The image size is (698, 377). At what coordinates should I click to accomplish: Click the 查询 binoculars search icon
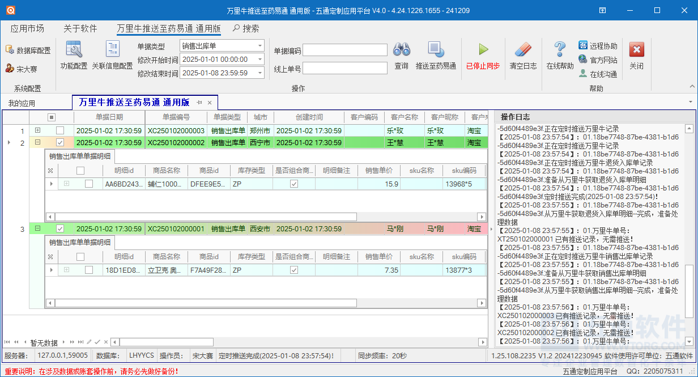[402, 49]
